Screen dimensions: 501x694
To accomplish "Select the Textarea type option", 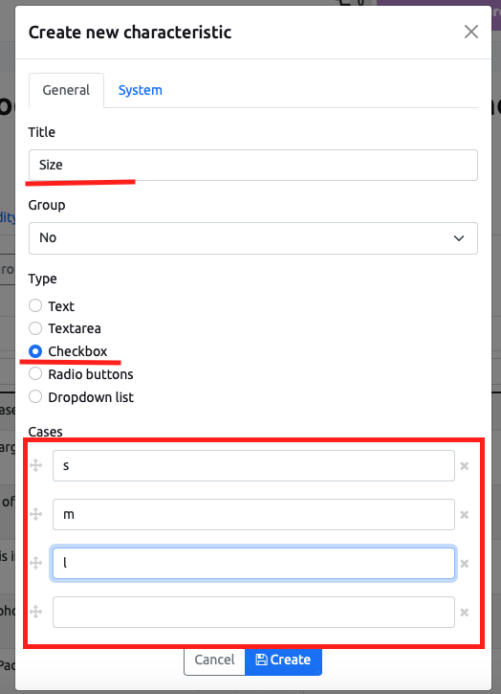I will pyautogui.click(x=35, y=328).
